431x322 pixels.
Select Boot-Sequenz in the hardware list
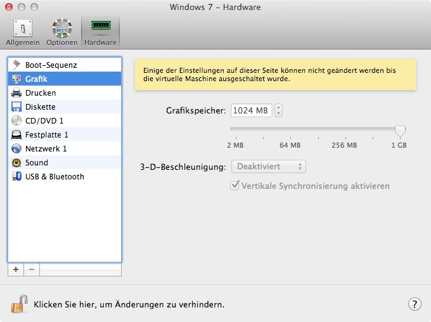65,65
